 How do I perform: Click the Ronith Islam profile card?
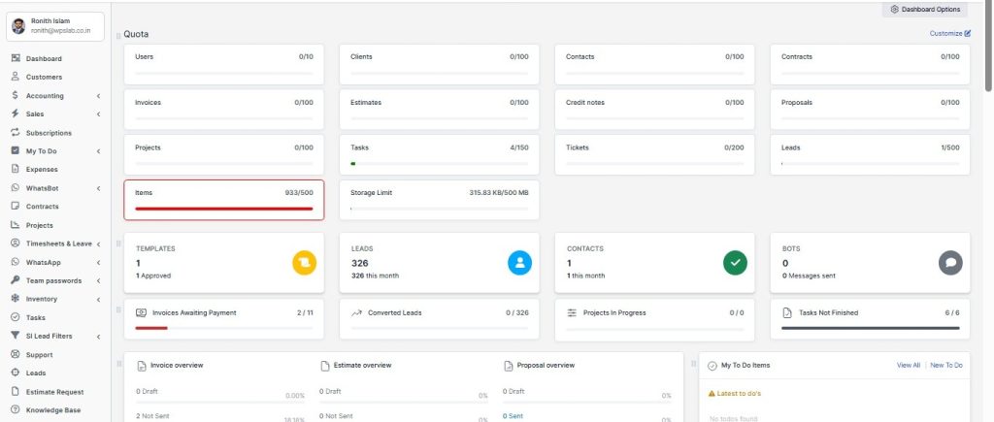pos(54,26)
